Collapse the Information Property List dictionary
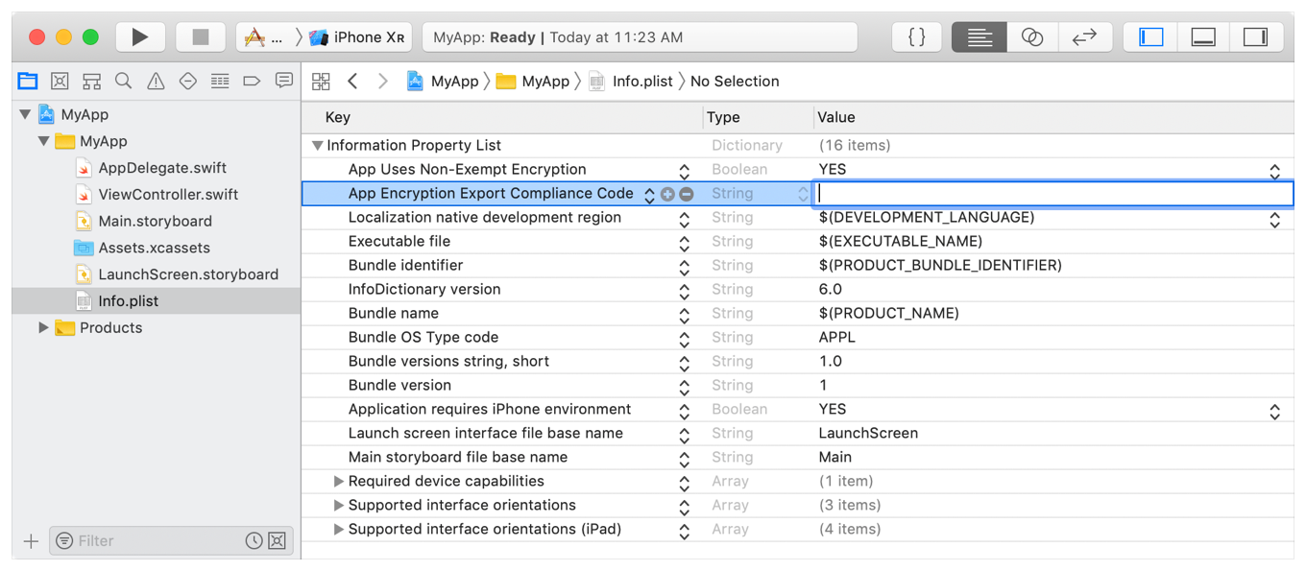 pyautogui.click(x=317, y=146)
